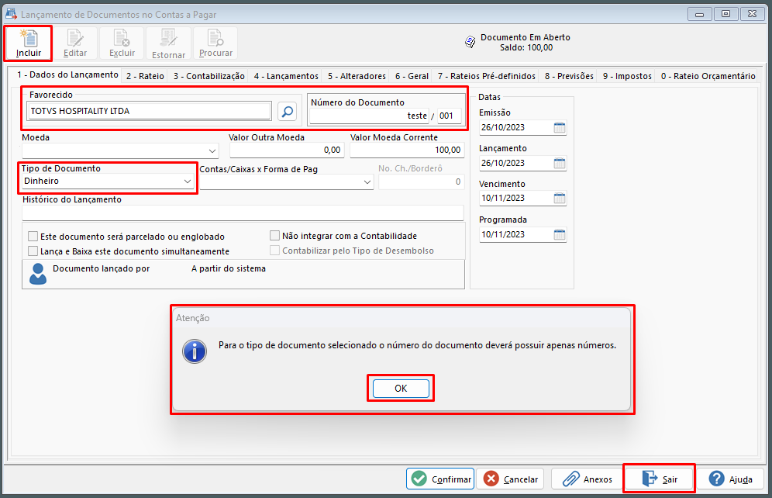Open the 0 - Rateio Orçamentário tab

coord(708,76)
